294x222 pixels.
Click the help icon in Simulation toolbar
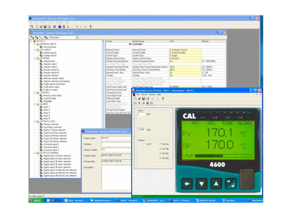point(163,98)
